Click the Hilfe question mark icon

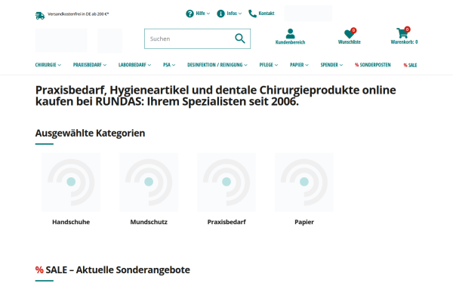[190, 14]
